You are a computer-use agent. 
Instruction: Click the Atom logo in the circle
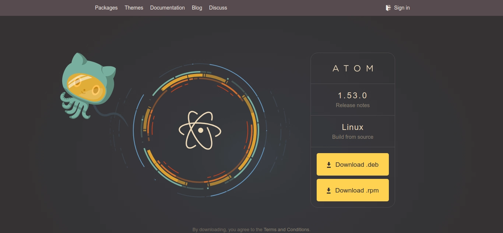click(200, 130)
